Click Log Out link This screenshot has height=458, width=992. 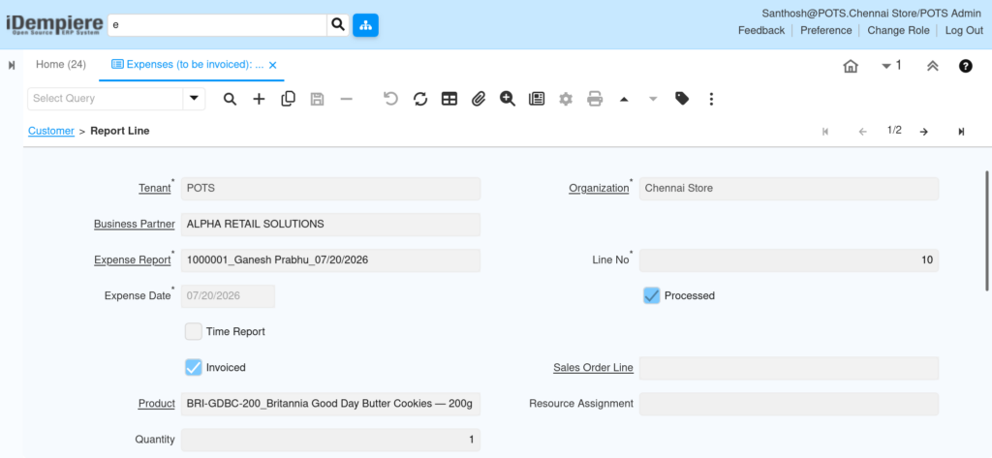pos(964,30)
